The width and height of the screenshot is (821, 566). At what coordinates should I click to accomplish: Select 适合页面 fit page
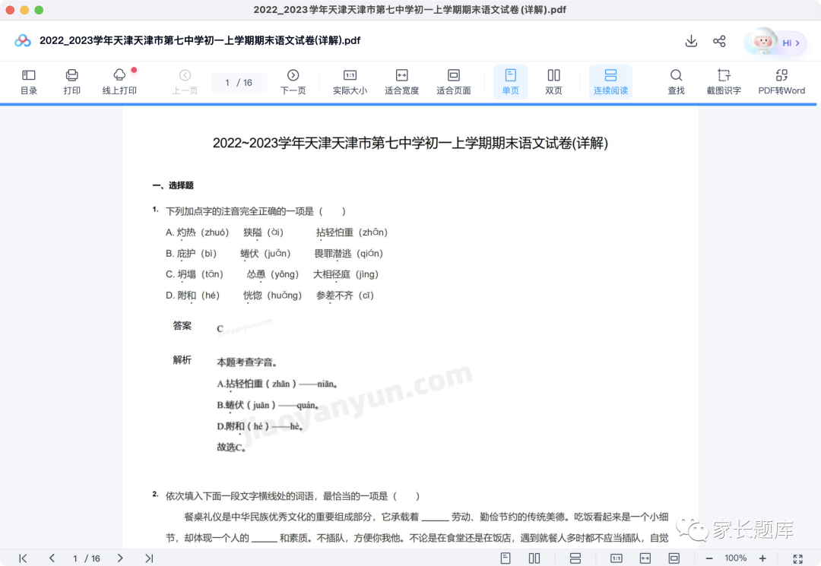pyautogui.click(x=453, y=82)
